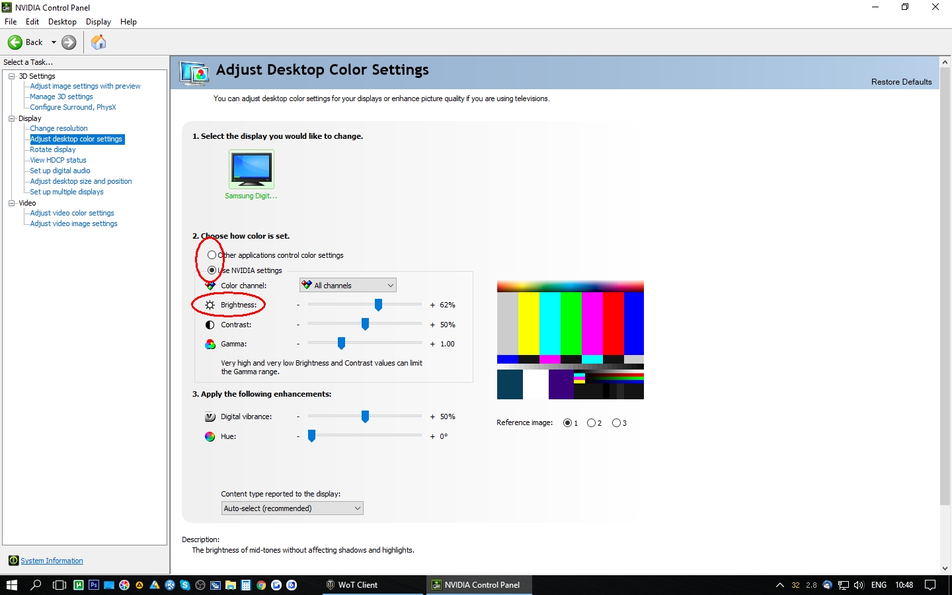
Task: Click the sun icon beside Brightness
Action: coord(210,305)
